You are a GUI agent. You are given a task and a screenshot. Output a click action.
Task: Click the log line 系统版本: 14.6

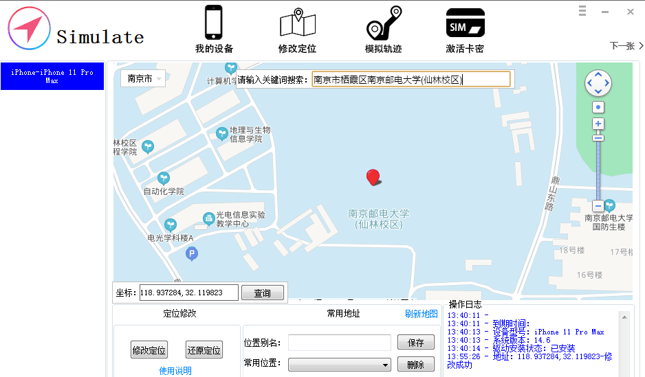point(499,340)
